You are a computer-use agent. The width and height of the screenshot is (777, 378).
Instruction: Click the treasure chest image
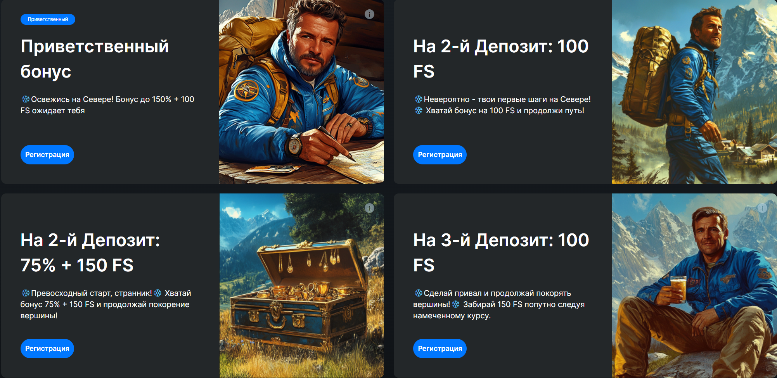click(x=302, y=285)
